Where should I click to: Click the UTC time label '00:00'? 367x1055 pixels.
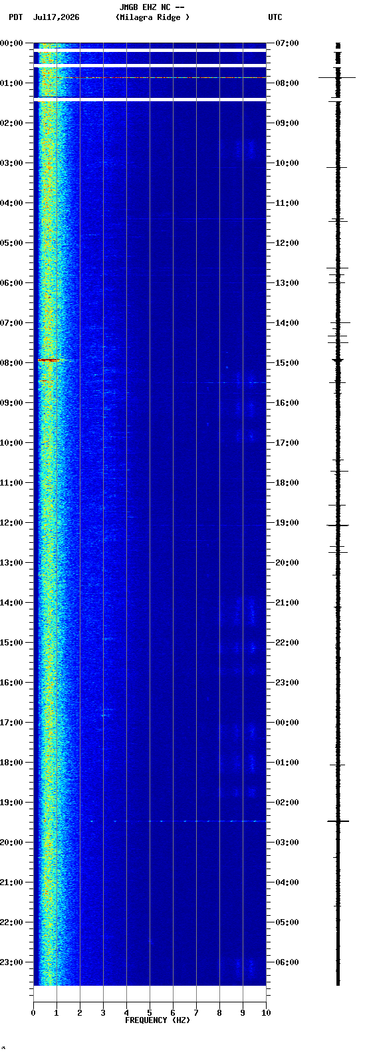[x=287, y=723]
